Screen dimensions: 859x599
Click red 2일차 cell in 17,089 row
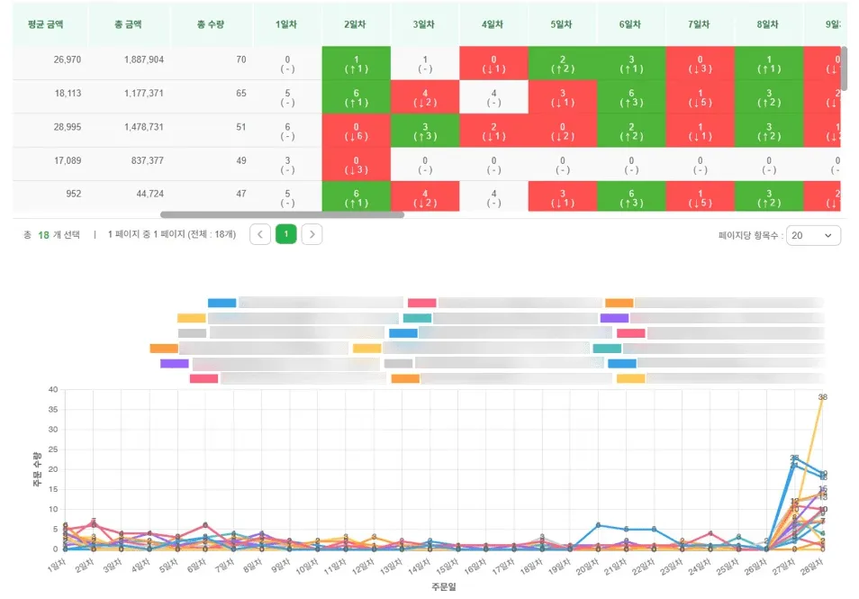click(356, 165)
